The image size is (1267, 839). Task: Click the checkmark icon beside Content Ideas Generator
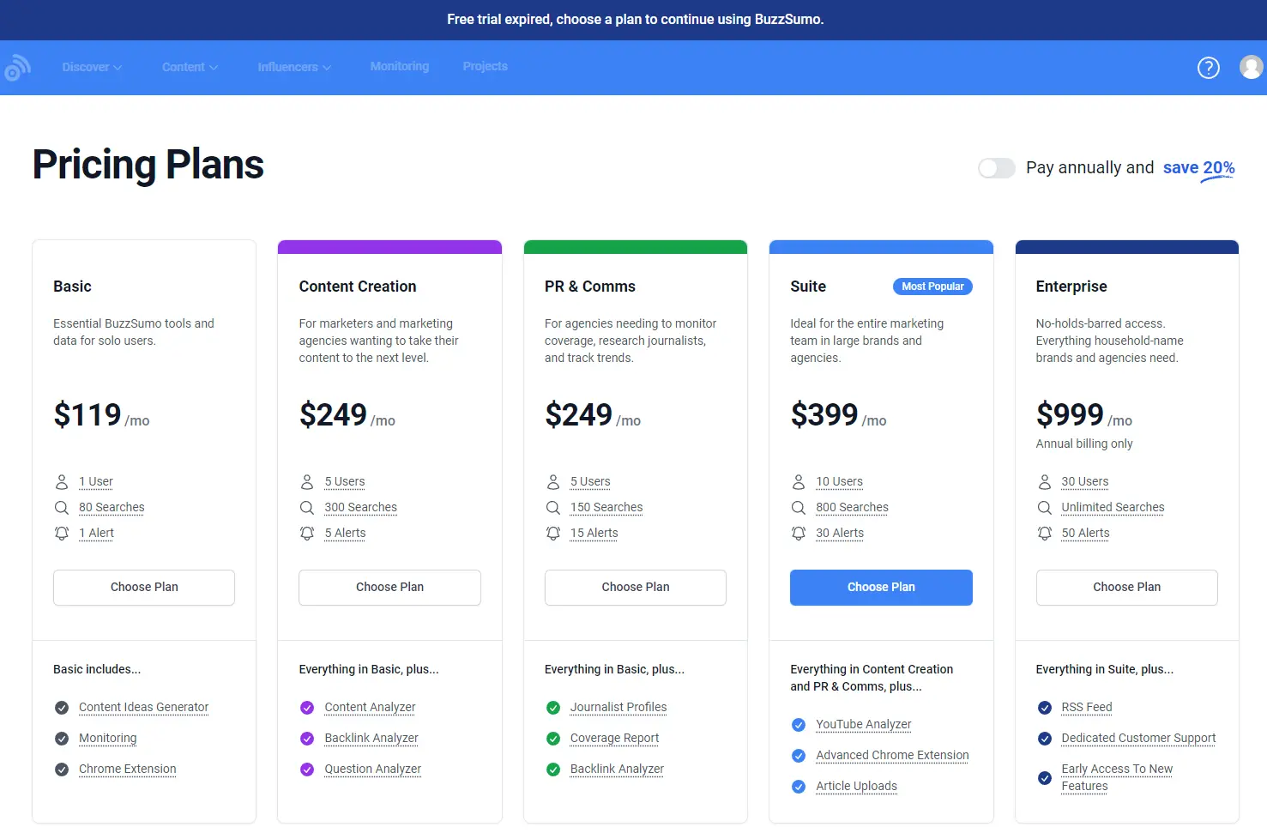point(61,708)
